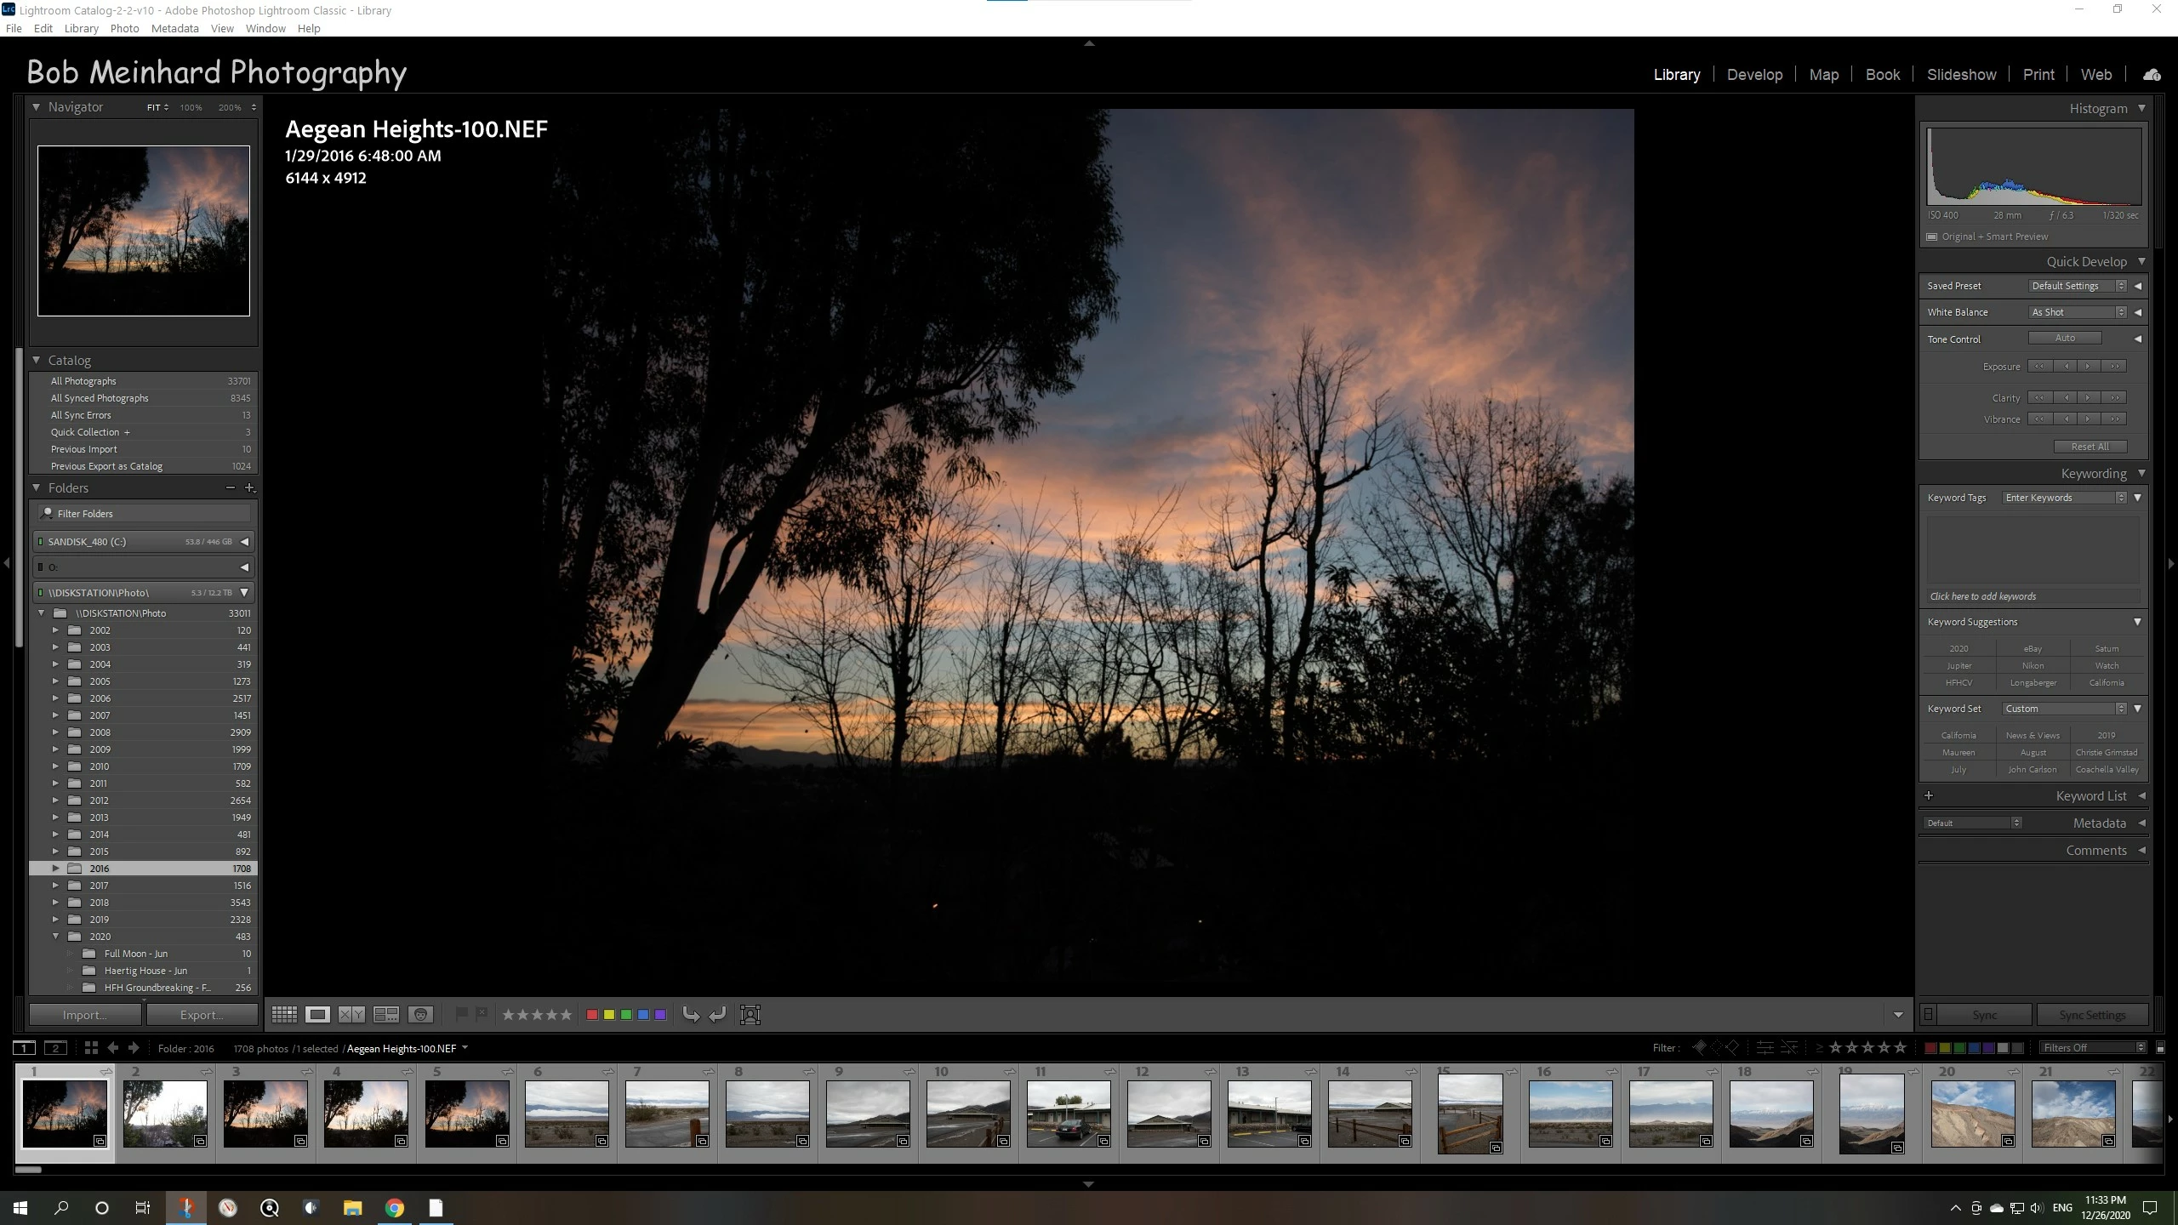Toggle the filter lock switch in the filmstrip bar
2178x1225 pixels.
(x=2160, y=1048)
